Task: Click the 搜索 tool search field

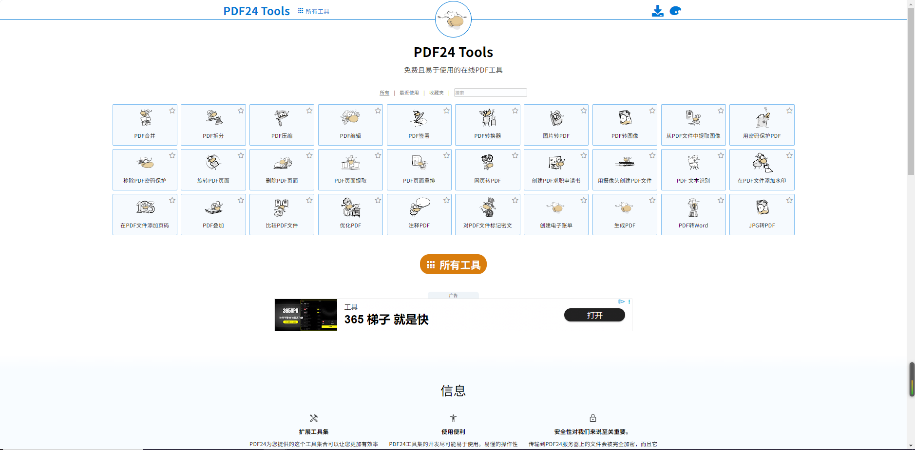Action: point(490,93)
